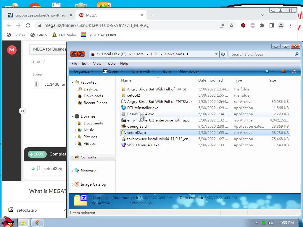This screenshot has height=227, width=303.
Task: Select the Windows 8.1 iso file icon
Action: tap(123, 120)
